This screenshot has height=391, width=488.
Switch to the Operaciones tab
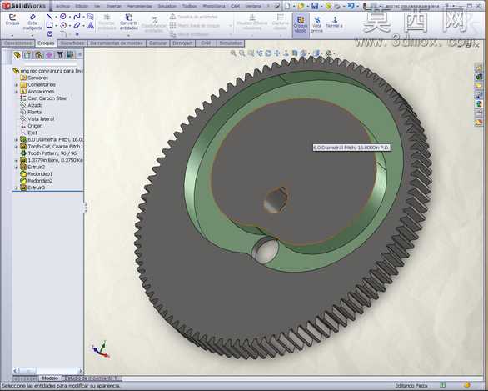coord(17,43)
